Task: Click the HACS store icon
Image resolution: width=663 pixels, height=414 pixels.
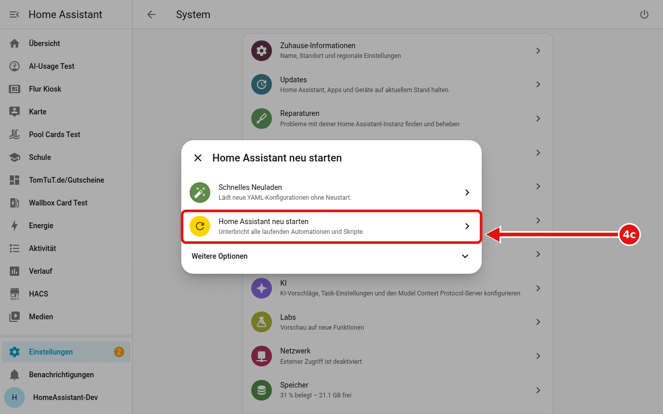Action: pos(15,294)
